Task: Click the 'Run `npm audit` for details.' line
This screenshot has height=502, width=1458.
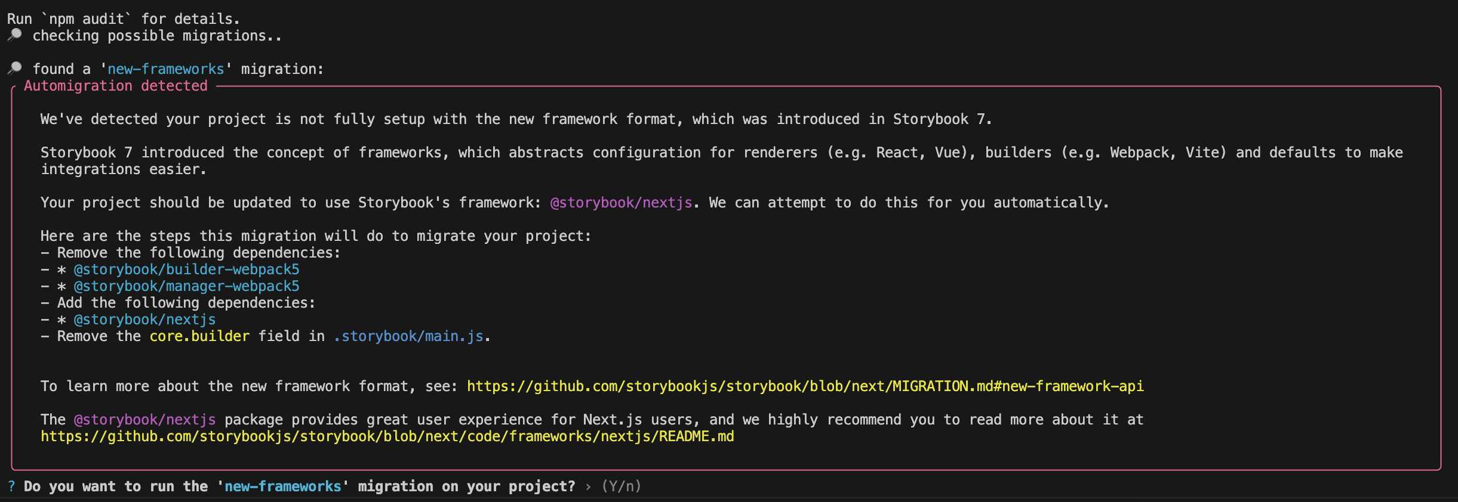Action: (x=124, y=19)
